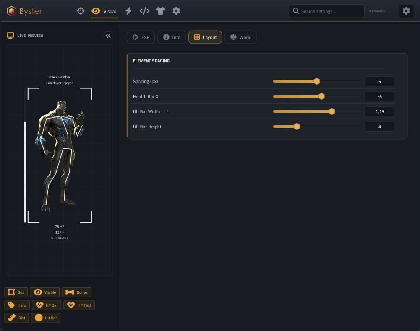Click the 03768485 ID text
Image resolution: width=420 pixels, height=331 pixels.
(x=377, y=11)
